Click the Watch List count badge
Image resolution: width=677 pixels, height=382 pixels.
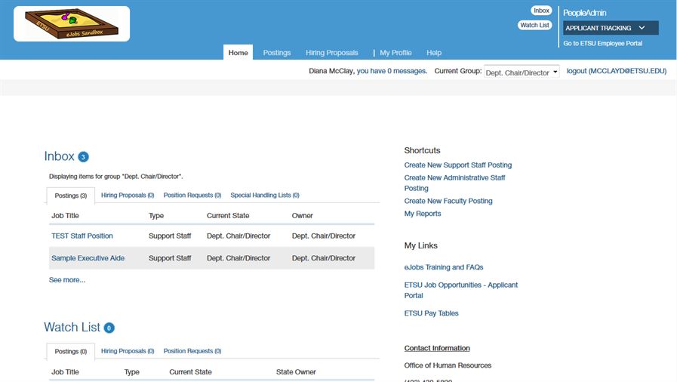click(x=109, y=328)
